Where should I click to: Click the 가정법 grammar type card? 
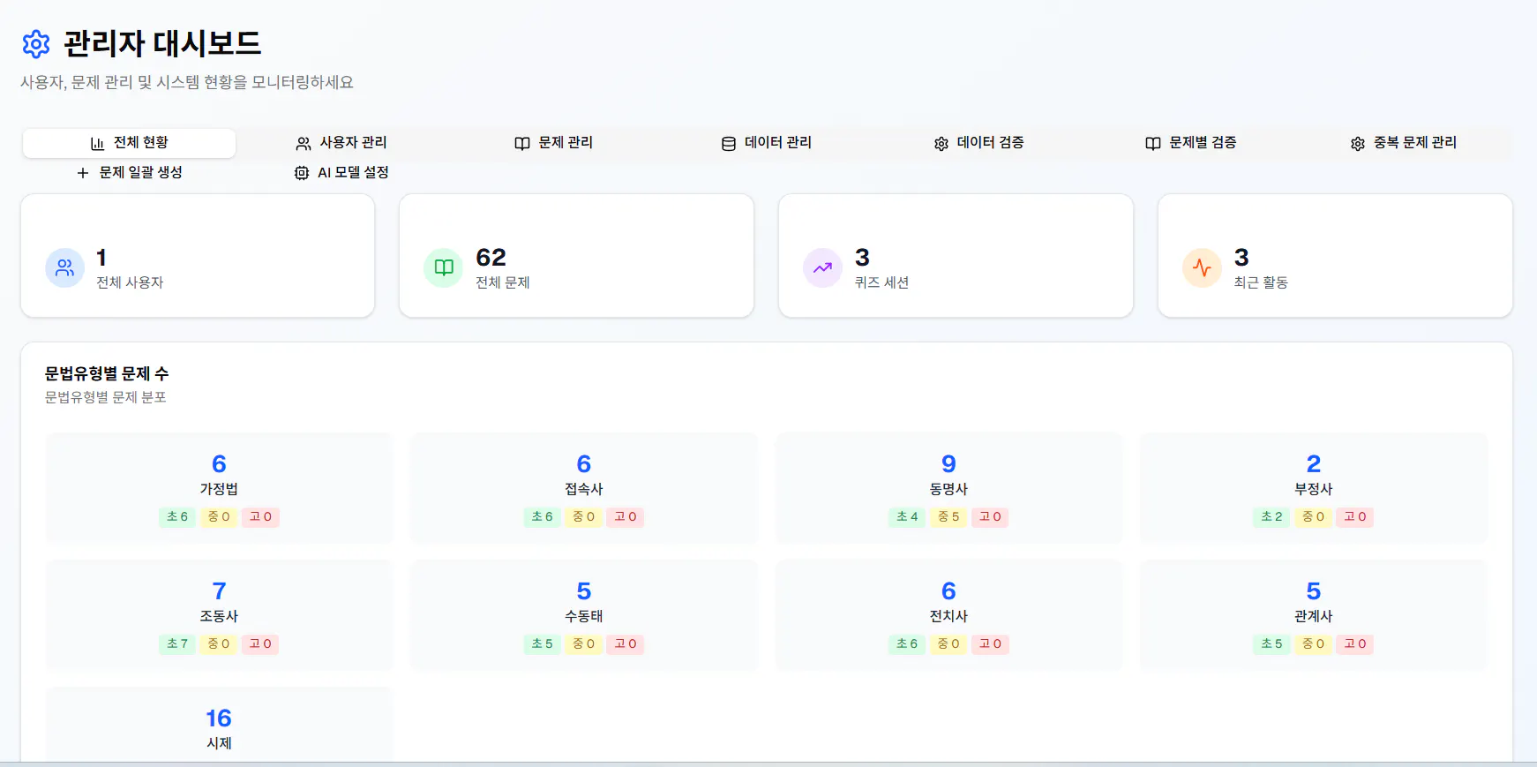[219, 487]
